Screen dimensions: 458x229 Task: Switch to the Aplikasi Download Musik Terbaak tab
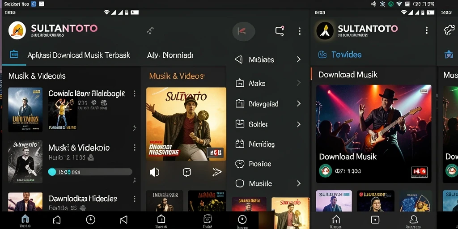79,55
